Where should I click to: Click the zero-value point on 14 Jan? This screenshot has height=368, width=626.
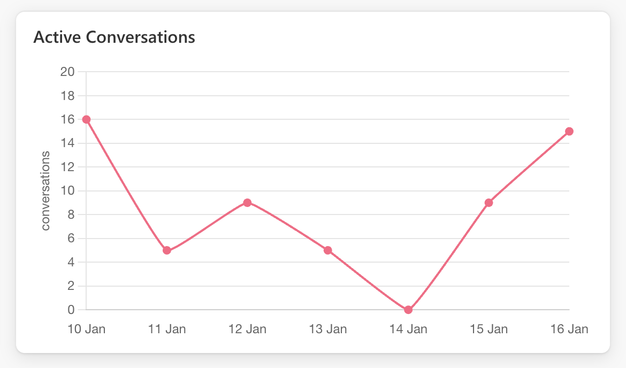click(408, 310)
